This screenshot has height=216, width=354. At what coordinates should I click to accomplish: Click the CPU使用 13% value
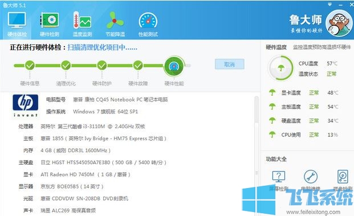click(x=332, y=135)
